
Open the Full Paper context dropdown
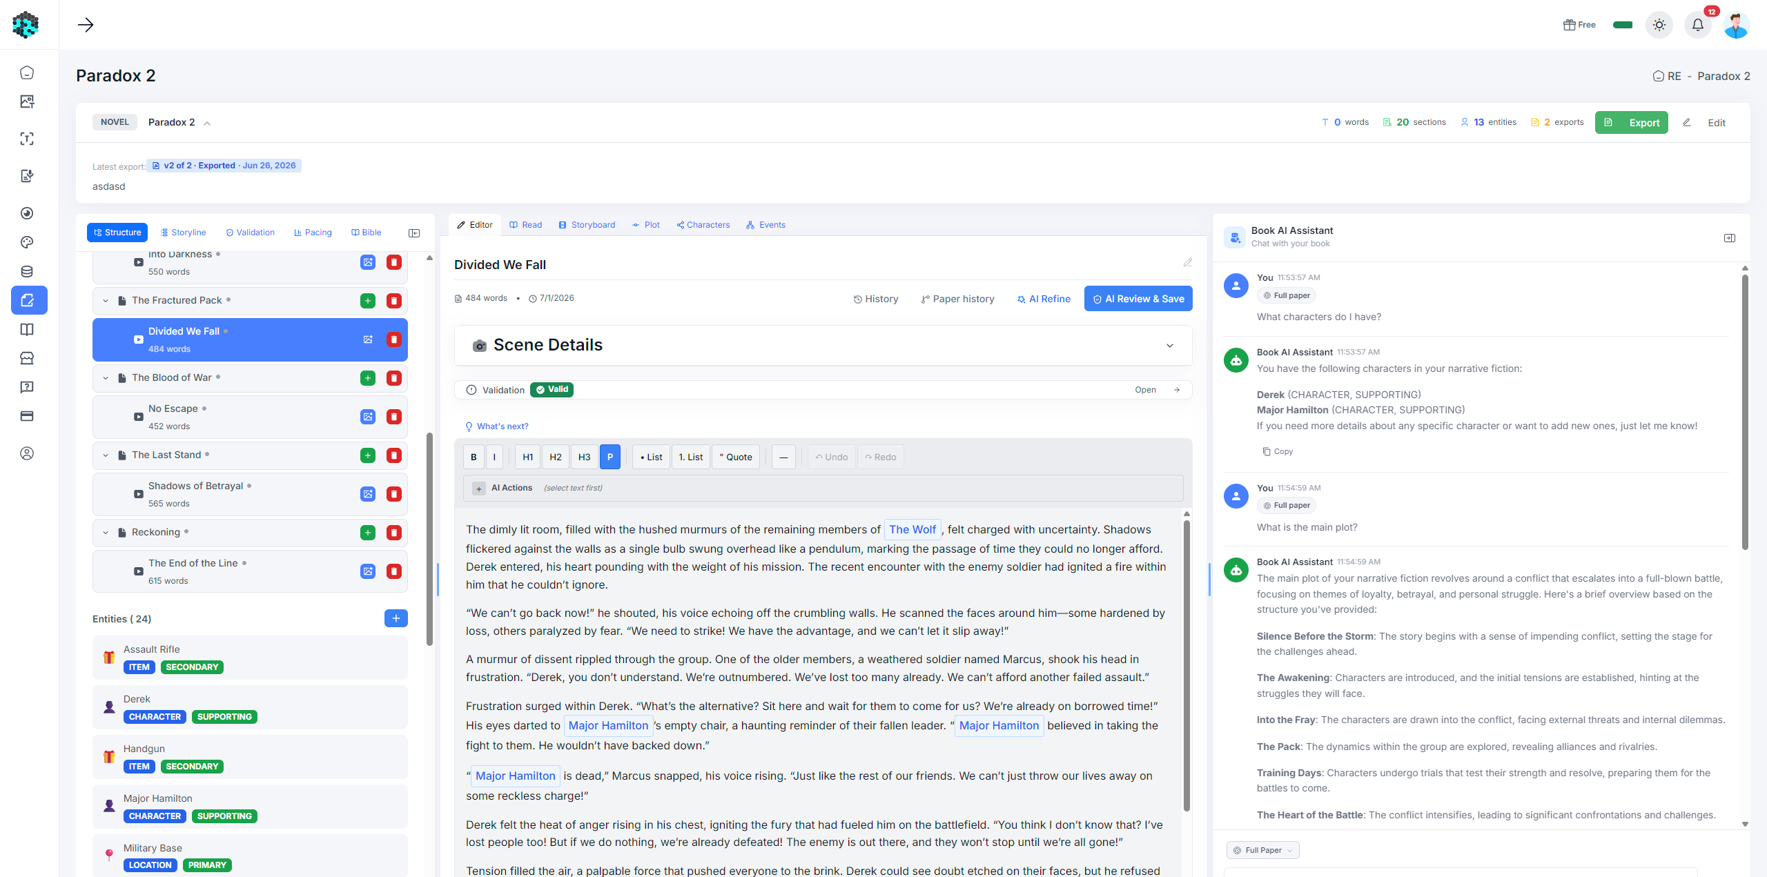[x=1262, y=850]
